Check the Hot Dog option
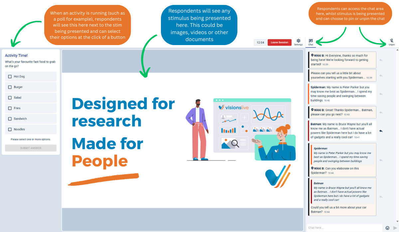Viewport: 399px width, 232px height. [10, 77]
